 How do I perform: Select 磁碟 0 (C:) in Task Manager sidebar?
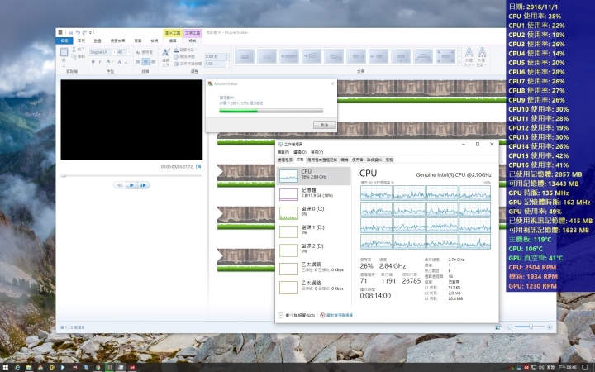tap(315, 212)
